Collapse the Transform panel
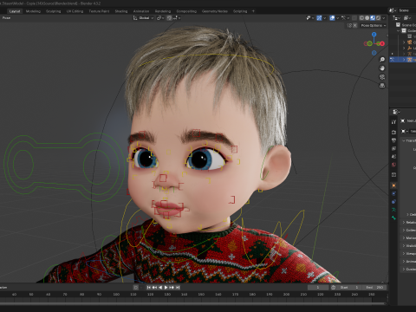Image resolution: width=416 pixels, height=312 pixels. click(404, 140)
